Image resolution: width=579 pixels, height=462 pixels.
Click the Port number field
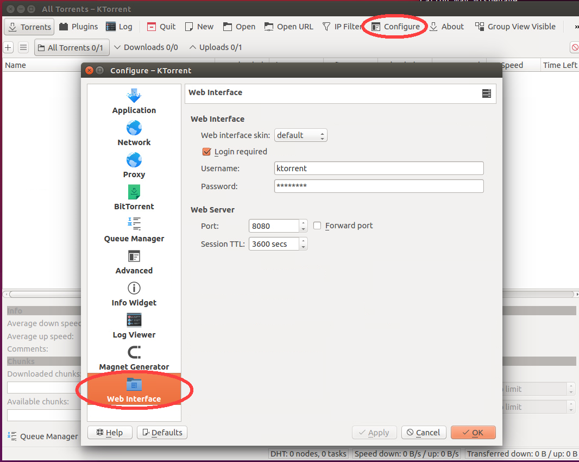coord(274,226)
